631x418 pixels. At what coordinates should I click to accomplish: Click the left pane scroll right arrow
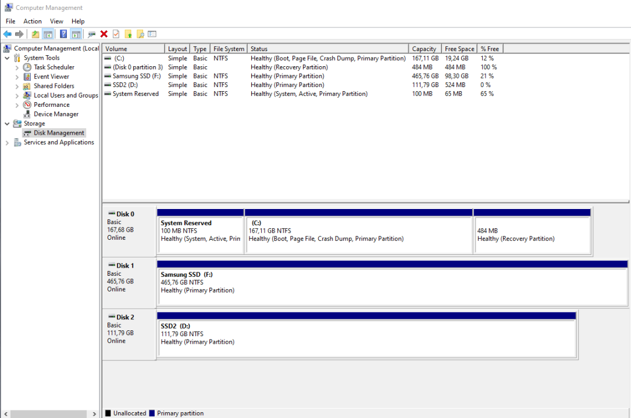click(95, 414)
